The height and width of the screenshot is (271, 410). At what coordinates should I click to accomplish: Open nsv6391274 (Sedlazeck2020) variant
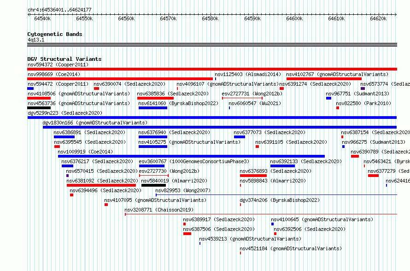click(315, 84)
